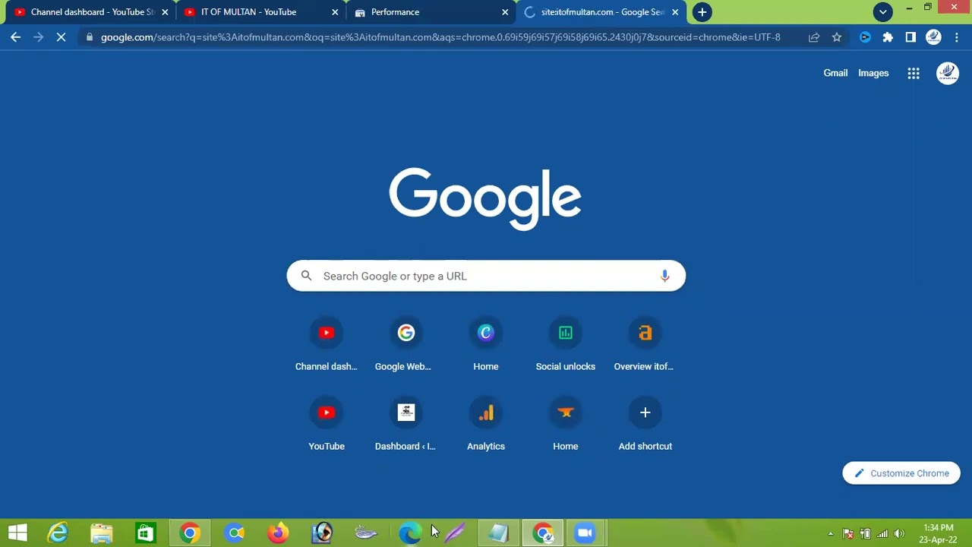Click the Google search input box
972x547 pixels.
pyautogui.click(x=486, y=276)
